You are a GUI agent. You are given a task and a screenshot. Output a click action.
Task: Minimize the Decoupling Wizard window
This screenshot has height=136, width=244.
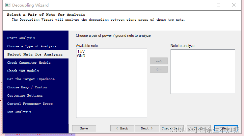coord(204,5)
